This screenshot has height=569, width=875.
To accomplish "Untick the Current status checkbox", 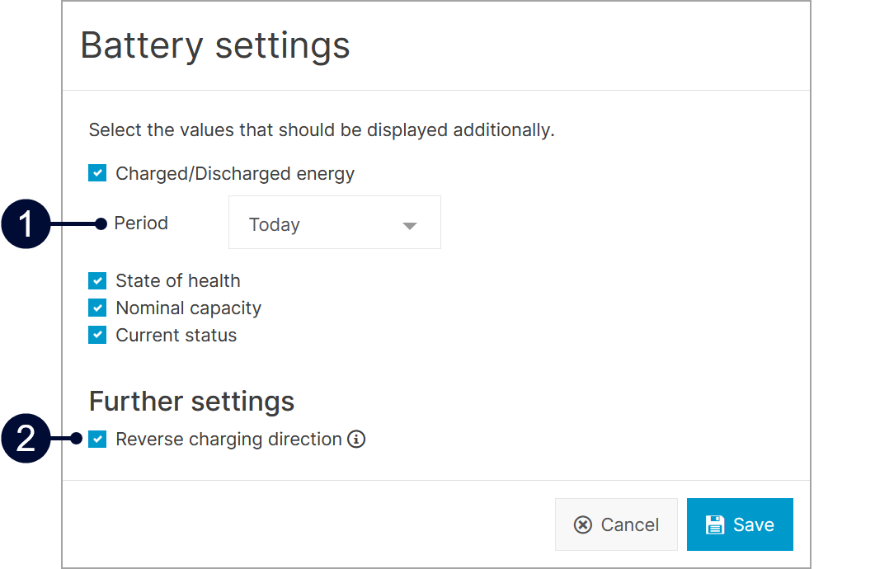I will click(x=97, y=335).
